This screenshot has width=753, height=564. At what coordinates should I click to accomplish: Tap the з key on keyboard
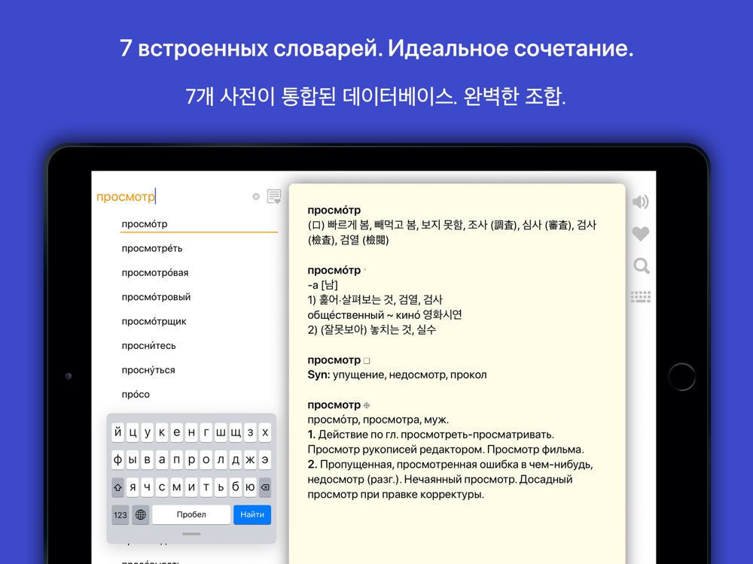click(x=250, y=432)
